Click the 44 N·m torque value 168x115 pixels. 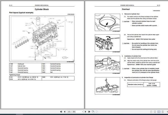27,79
